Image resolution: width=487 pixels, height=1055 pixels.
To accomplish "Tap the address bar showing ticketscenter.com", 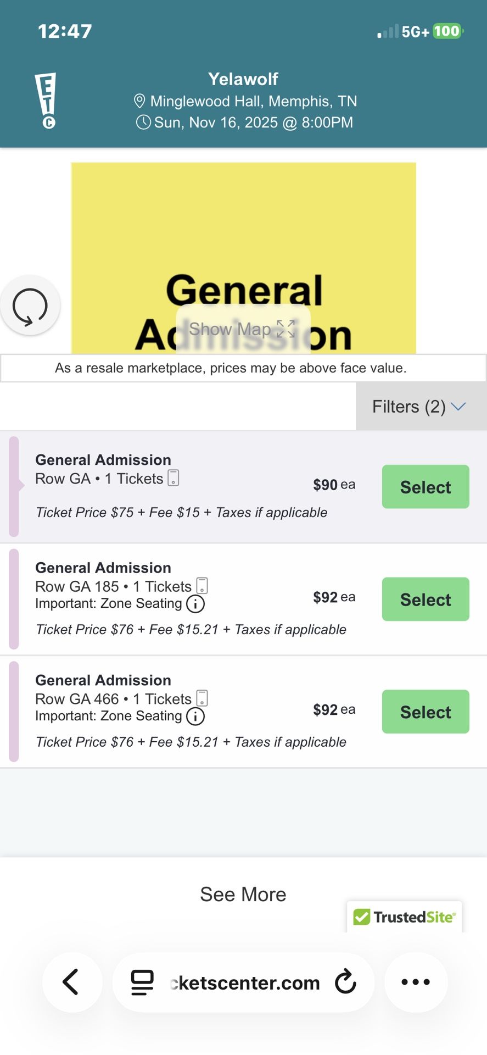I will coord(243,982).
